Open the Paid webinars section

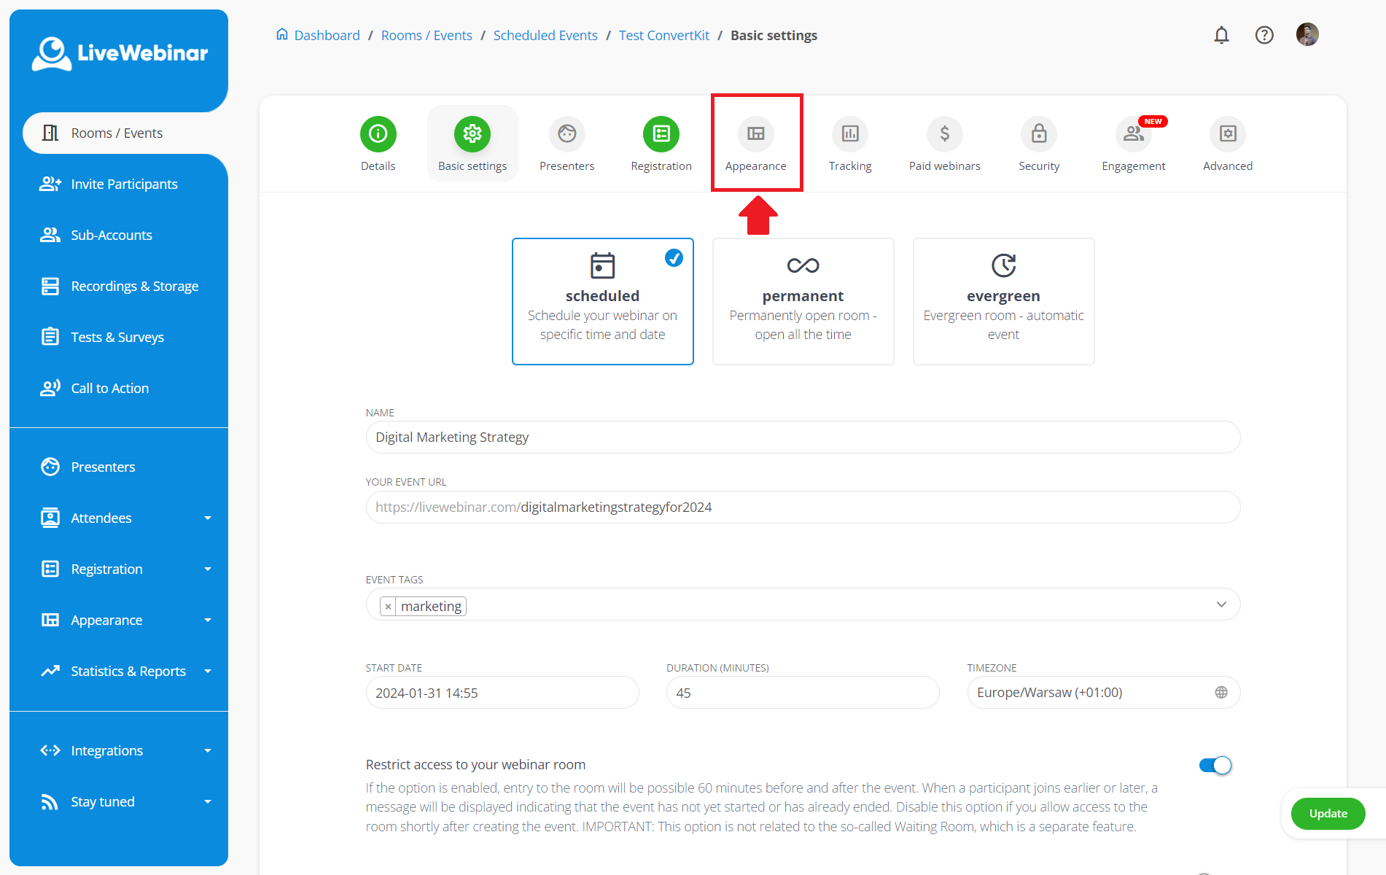pos(943,142)
